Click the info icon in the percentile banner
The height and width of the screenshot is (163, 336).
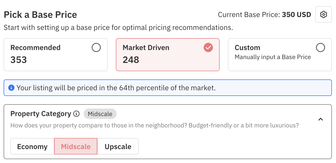(11, 88)
